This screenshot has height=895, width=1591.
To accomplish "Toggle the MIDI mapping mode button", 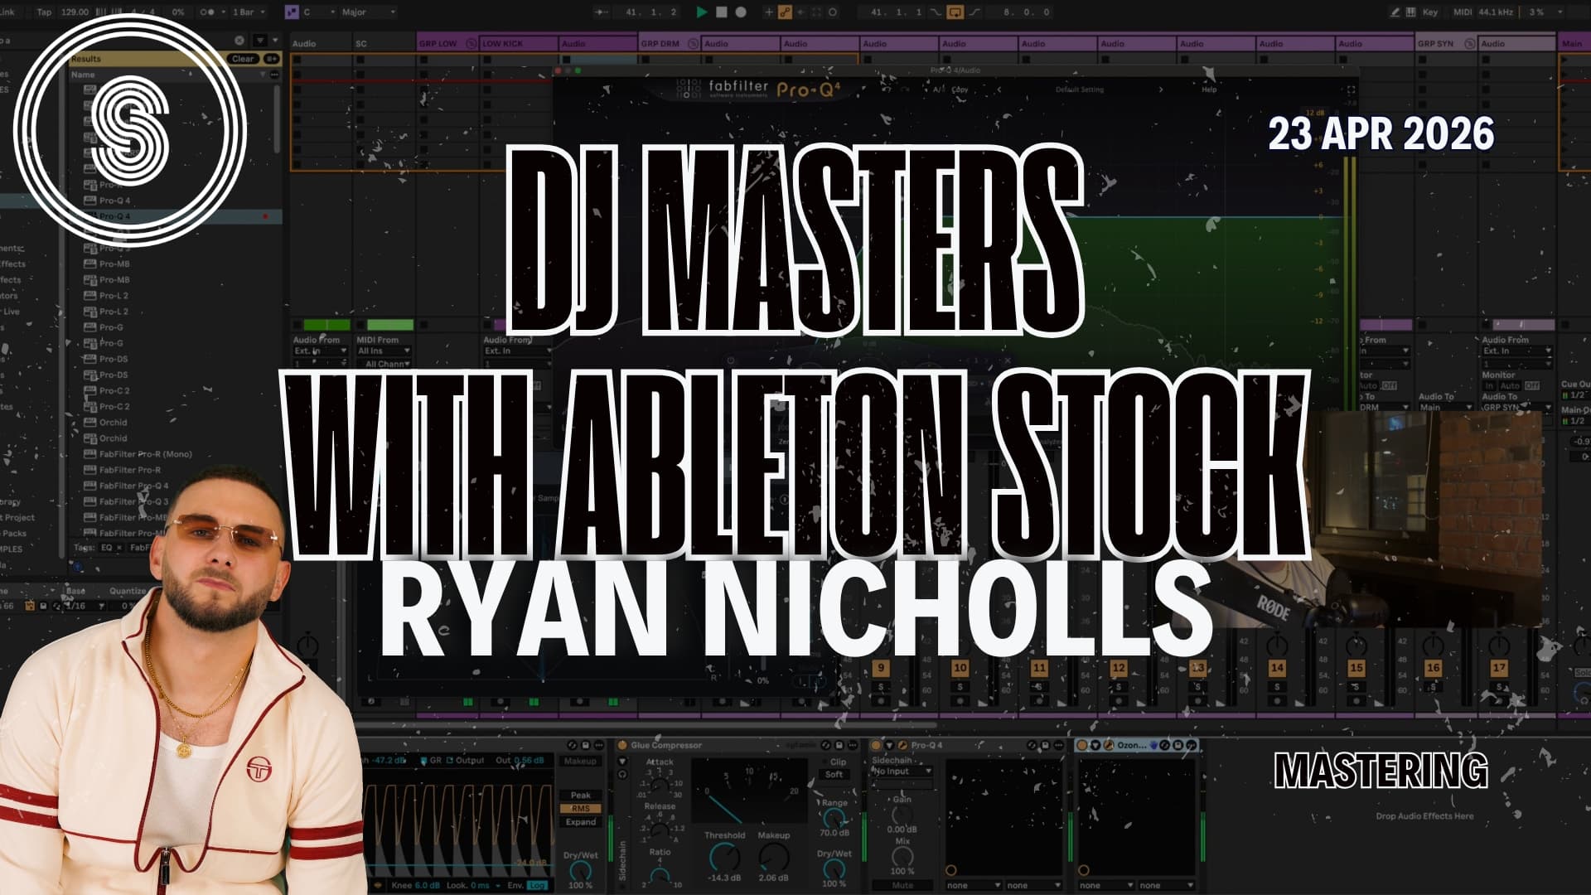I will click(x=1463, y=12).
